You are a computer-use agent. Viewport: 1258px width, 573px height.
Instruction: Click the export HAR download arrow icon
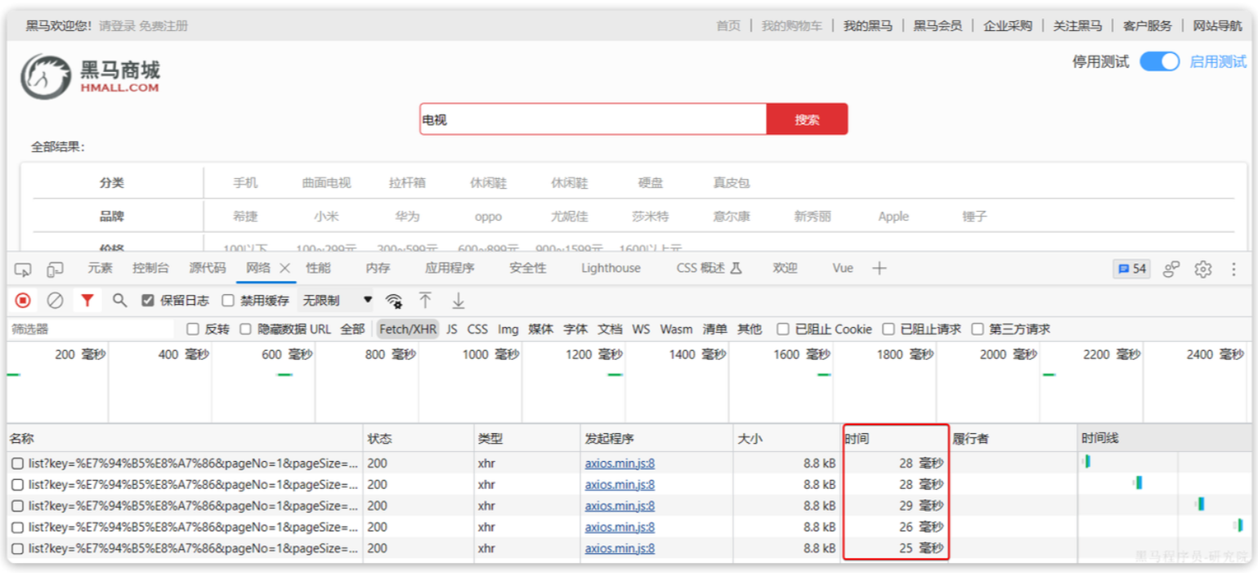coord(459,301)
